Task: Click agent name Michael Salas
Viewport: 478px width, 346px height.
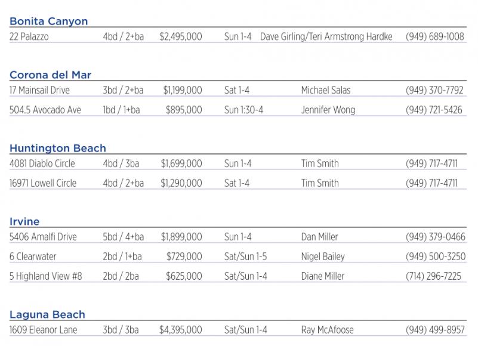Action: [326, 90]
